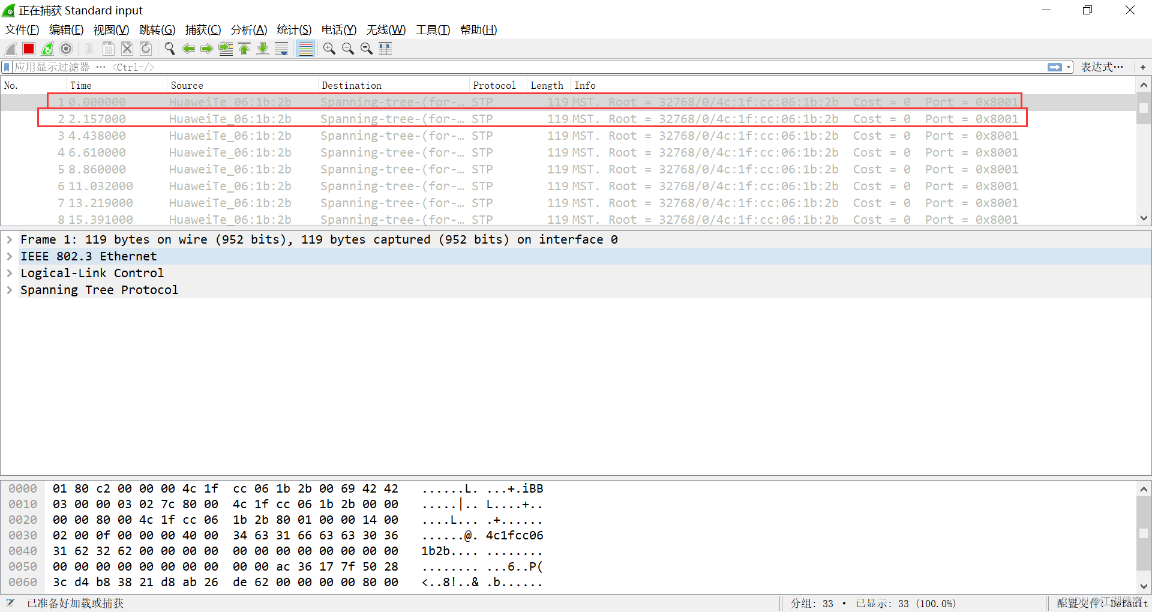The width and height of the screenshot is (1152, 612).
Task: Open capture options gear icon
Action: pyautogui.click(x=66, y=49)
